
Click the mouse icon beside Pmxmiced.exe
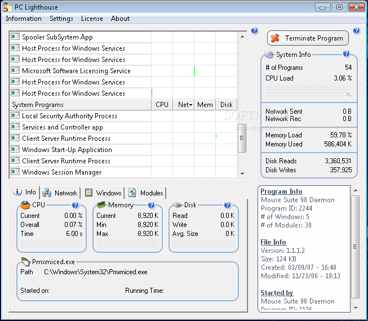[x=25, y=261]
